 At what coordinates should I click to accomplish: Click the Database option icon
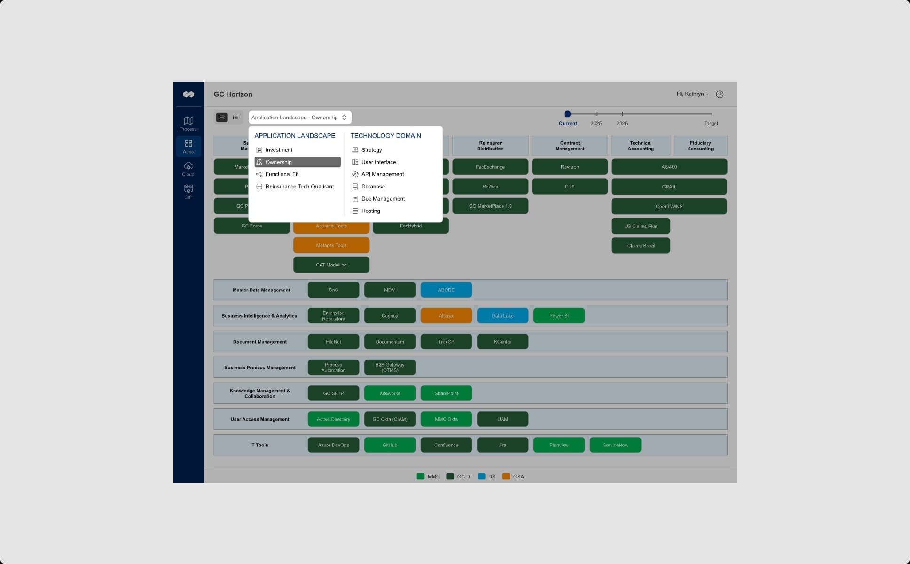click(355, 187)
